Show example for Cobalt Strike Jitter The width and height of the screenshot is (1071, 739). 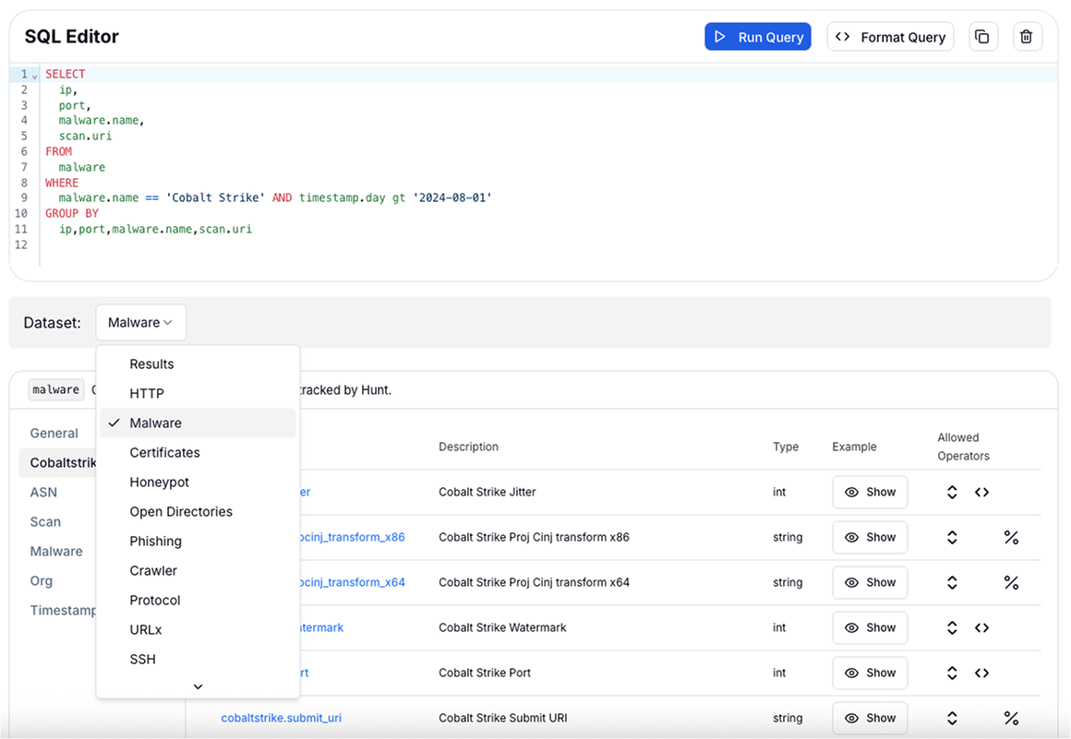(870, 492)
